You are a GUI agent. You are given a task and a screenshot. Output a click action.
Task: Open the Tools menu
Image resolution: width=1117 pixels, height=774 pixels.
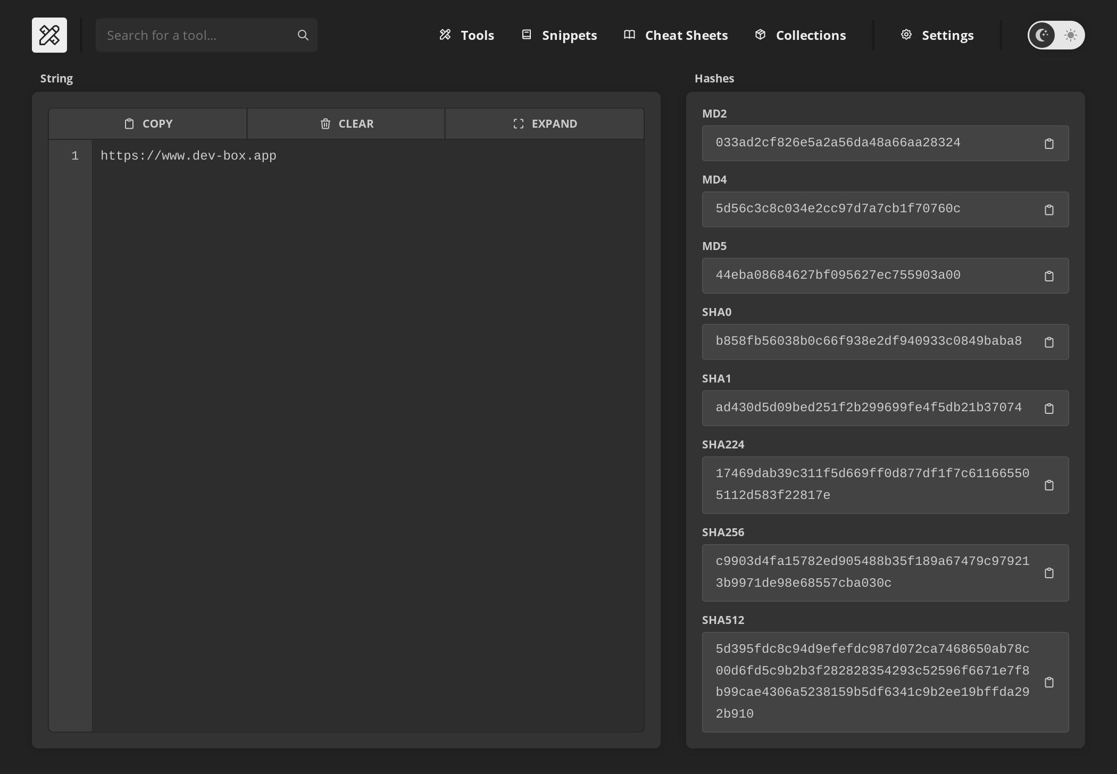tap(466, 35)
